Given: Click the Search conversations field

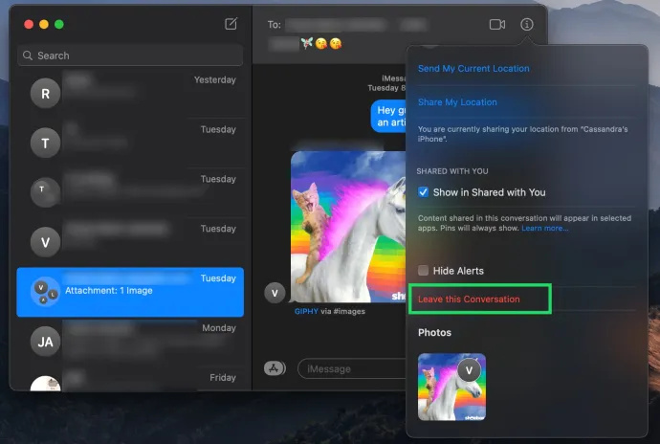Looking at the screenshot, I should click(x=130, y=55).
